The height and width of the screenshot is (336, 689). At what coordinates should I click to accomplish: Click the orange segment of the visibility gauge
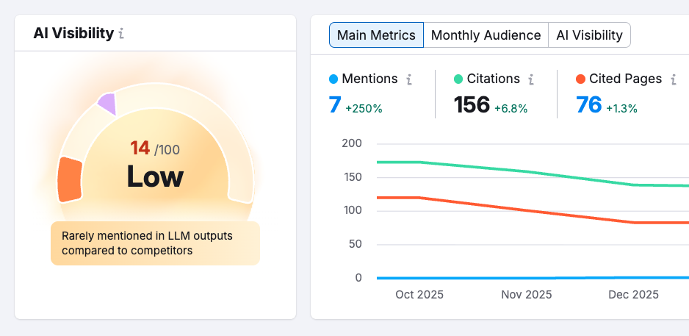[x=70, y=179]
